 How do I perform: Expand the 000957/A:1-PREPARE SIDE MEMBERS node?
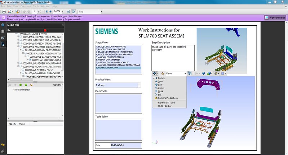[18, 40]
